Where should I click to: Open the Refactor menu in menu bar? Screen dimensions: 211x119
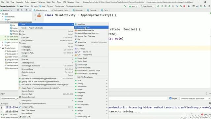[x=42, y=2]
